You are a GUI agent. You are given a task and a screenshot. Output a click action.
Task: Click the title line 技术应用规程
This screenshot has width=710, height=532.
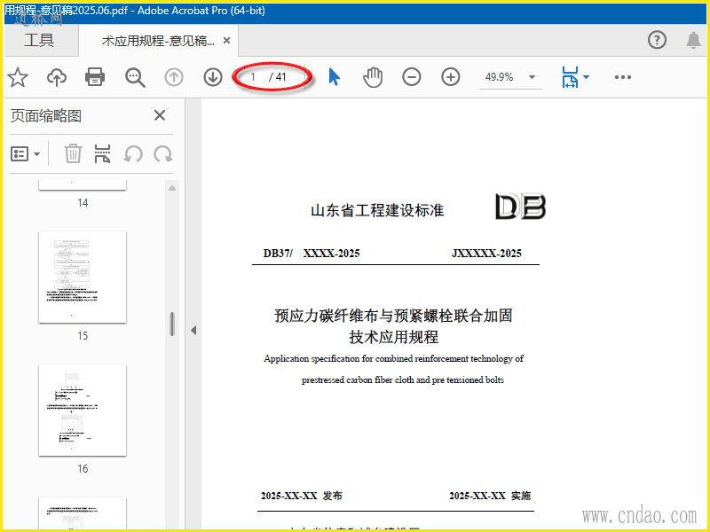pyautogui.click(x=393, y=337)
